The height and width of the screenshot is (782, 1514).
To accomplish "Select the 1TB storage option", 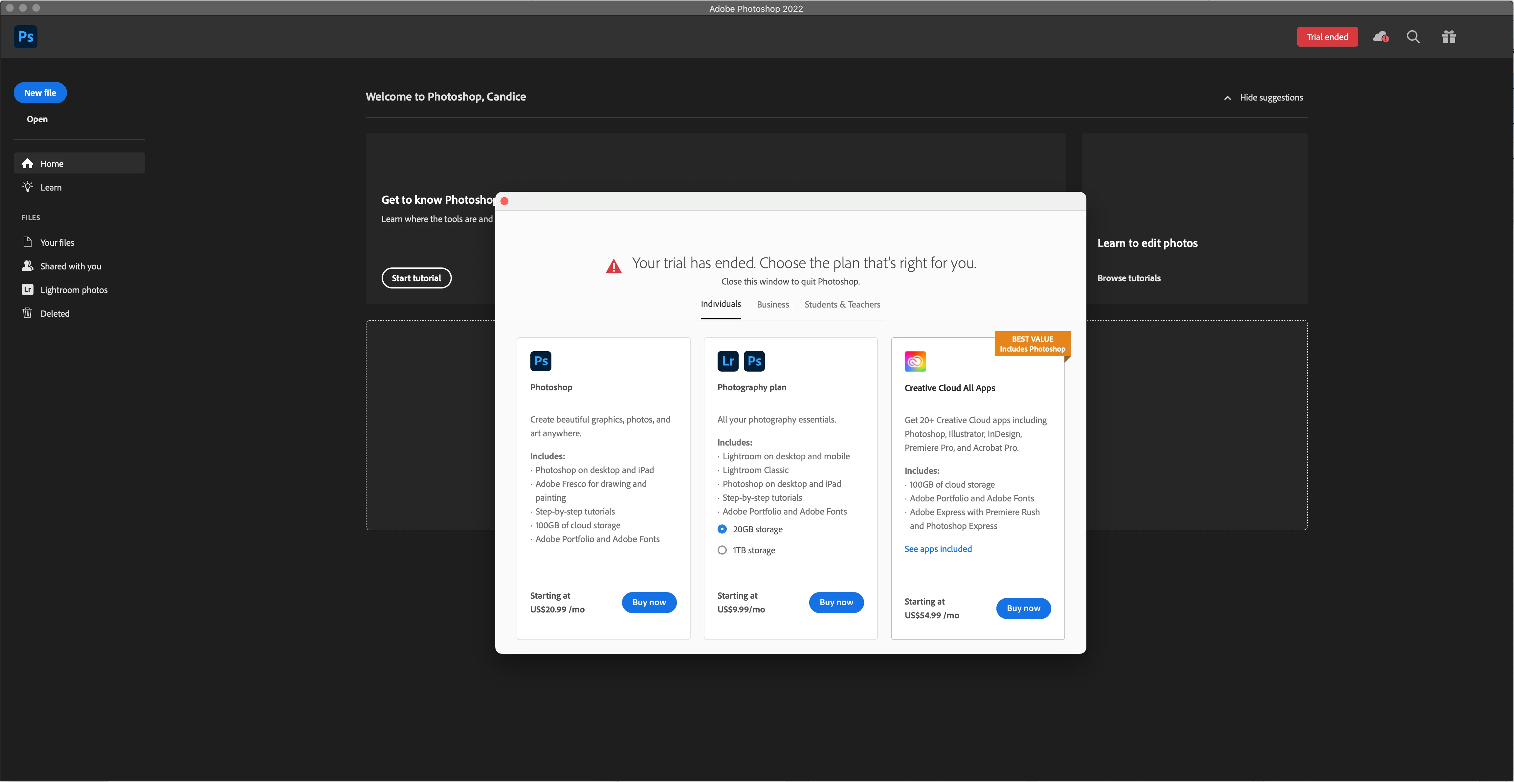I will click(x=722, y=550).
